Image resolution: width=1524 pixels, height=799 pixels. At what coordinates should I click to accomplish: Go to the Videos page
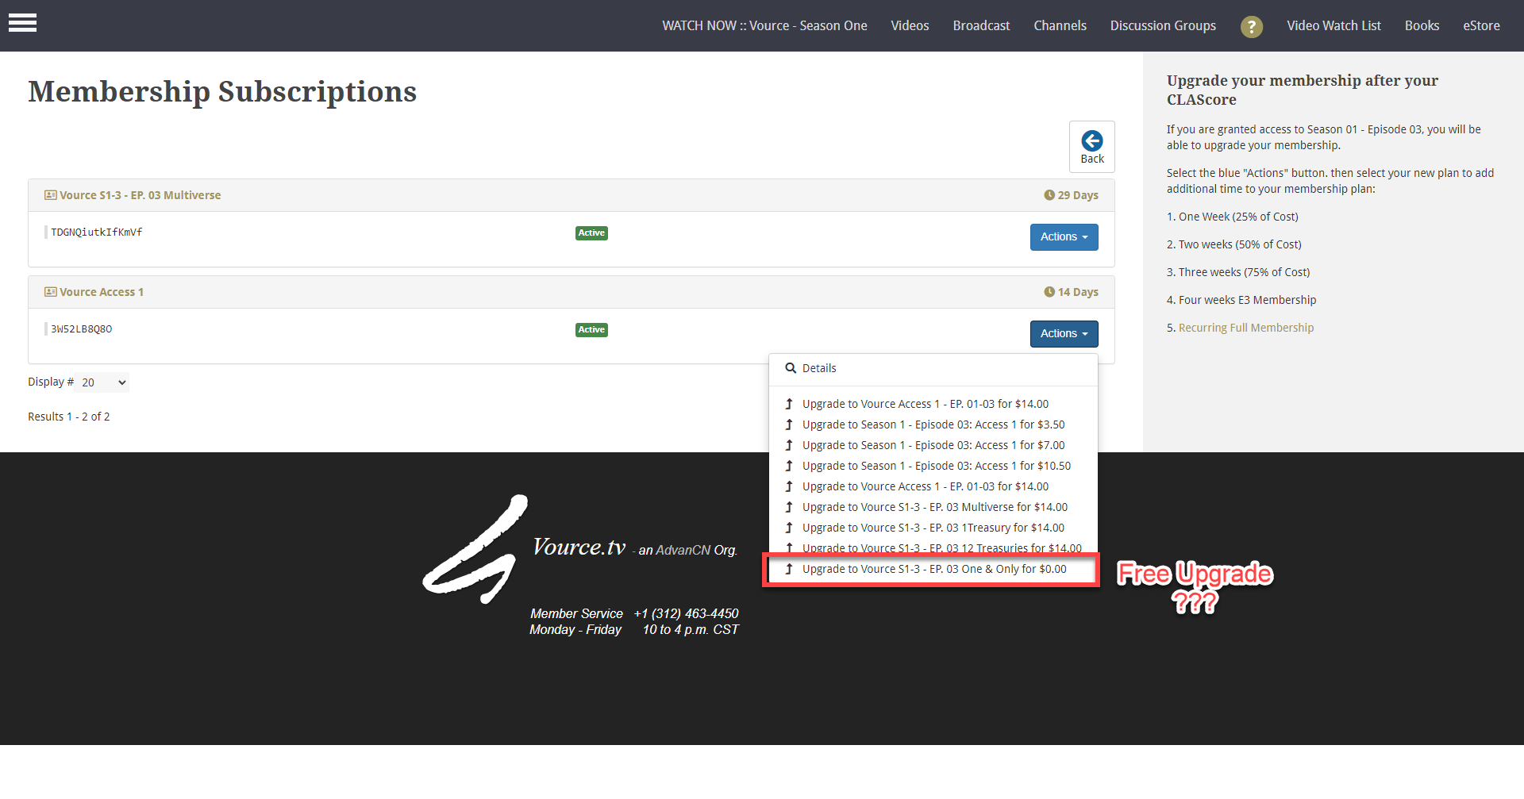pos(910,25)
